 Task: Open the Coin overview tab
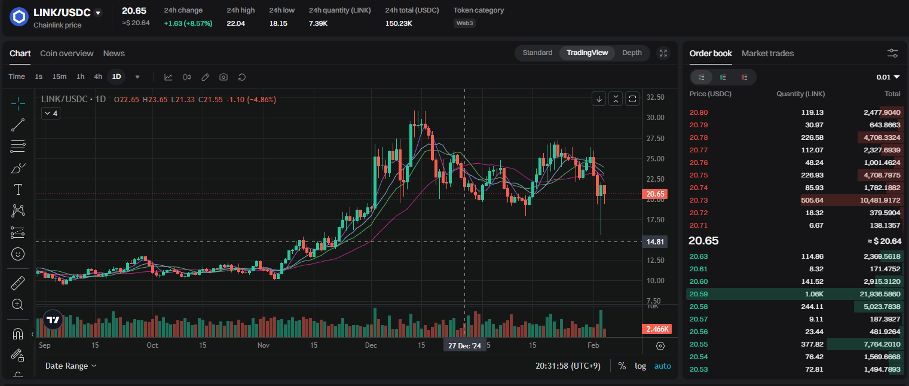(x=67, y=53)
